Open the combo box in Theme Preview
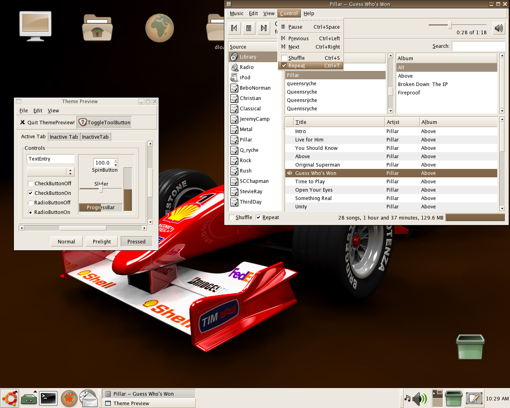Image resolution: width=510 pixels, height=408 pixels. point(51,172)
